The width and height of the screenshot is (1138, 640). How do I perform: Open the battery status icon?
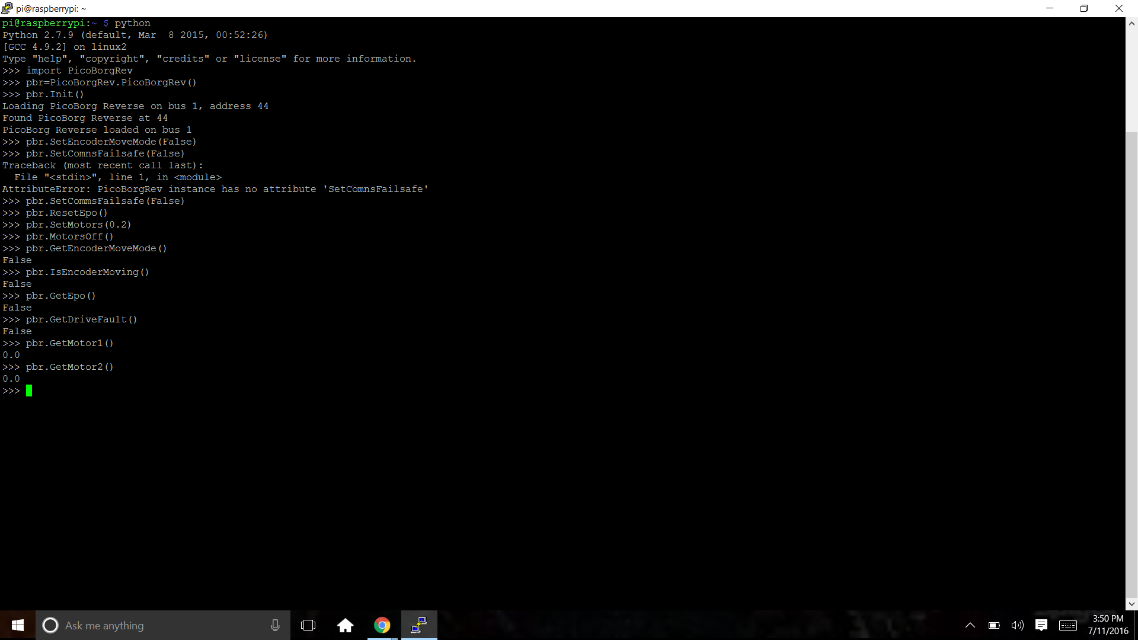coord(994,625)
